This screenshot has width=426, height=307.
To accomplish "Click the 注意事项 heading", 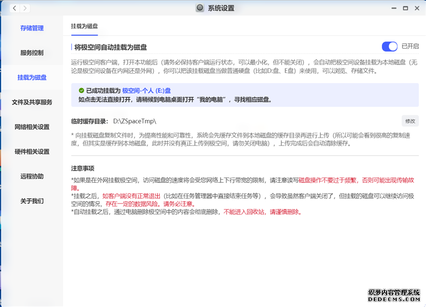I will click(x=83, y=168).
